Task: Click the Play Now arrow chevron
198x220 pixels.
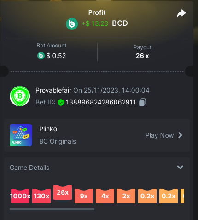Action: (x=180, y=135)
